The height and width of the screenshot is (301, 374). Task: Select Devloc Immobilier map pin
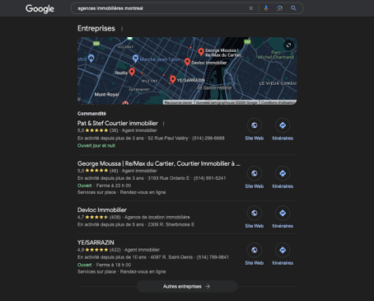(187, 62)
